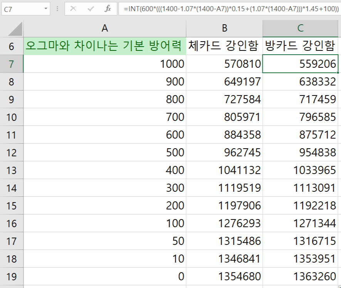The width and height of the screenshot is (341, 288).
Task: Select column C header
Action: pyautogui.click(x=301, y=28)
